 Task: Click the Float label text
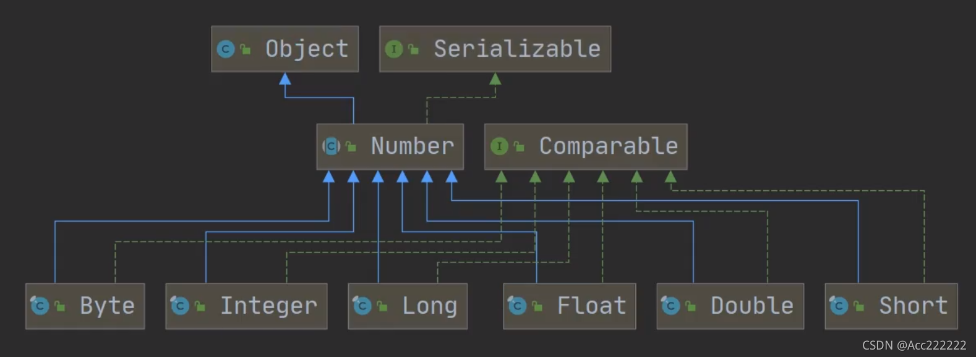tap(592, 306)
